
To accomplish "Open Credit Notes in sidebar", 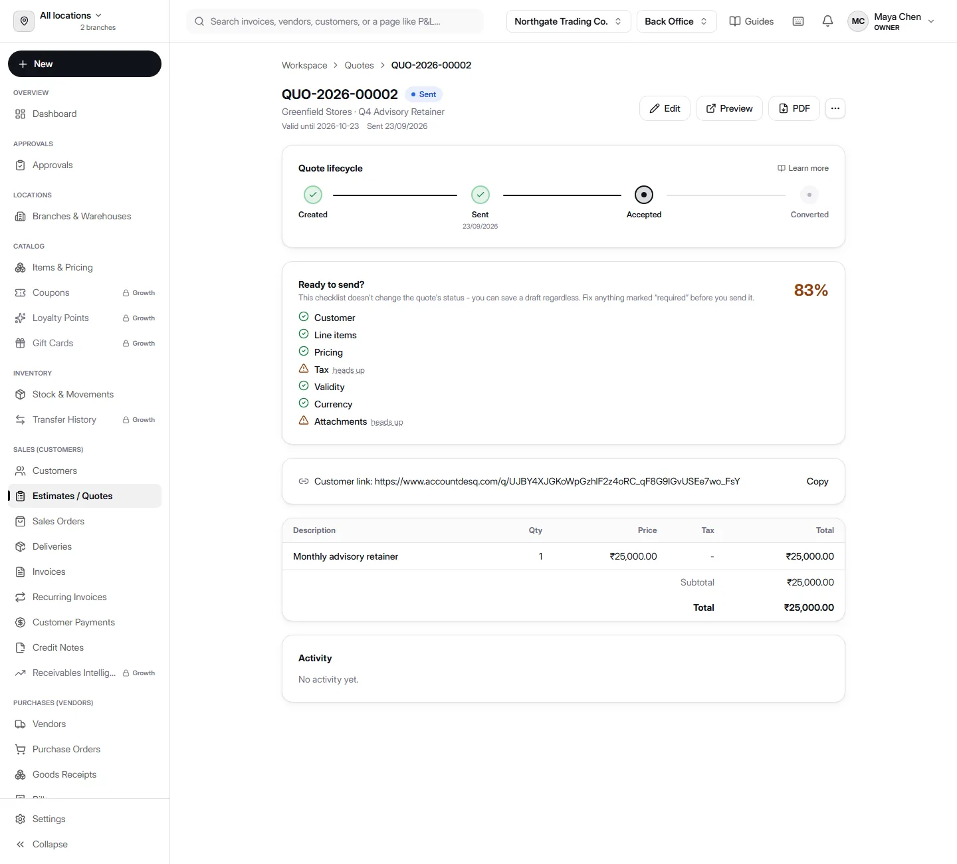I will (x=84, y=647).
